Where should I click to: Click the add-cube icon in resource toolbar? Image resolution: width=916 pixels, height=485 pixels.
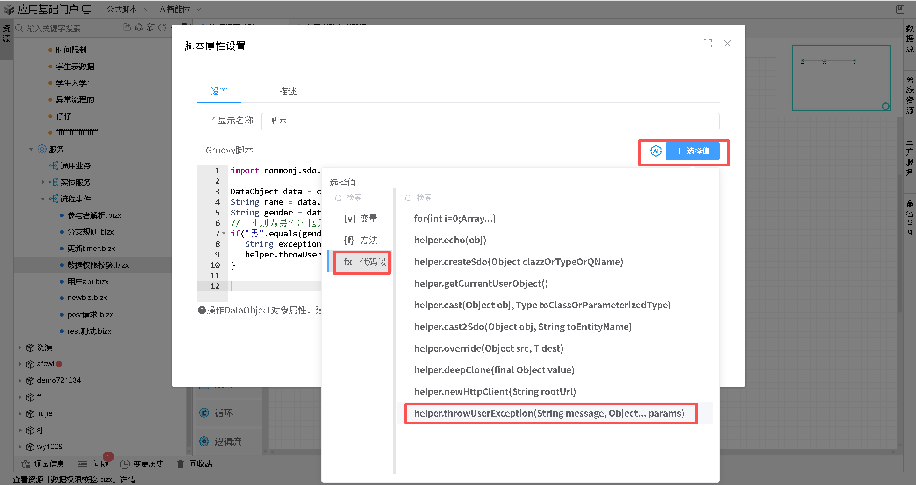click(150, 27)
